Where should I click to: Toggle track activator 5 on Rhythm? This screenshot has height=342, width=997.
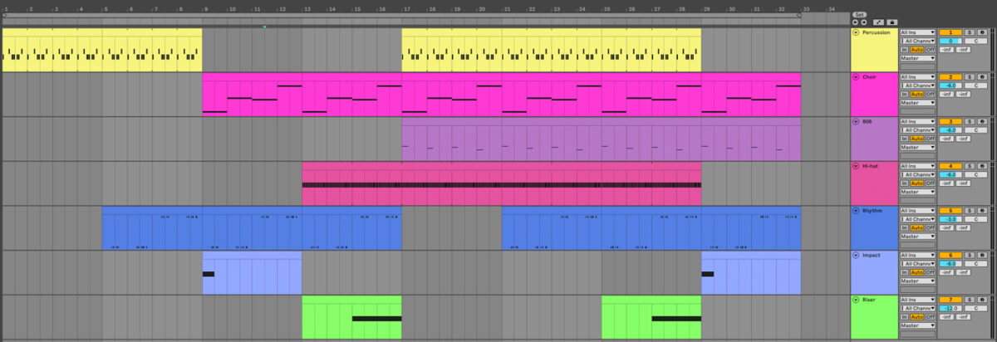tap(950, 211)
